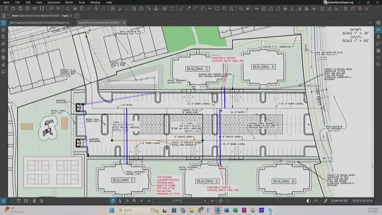Switch to the MEET Agenda document tab
Viewport: 382px width, 215px height.
click(39, 23)
